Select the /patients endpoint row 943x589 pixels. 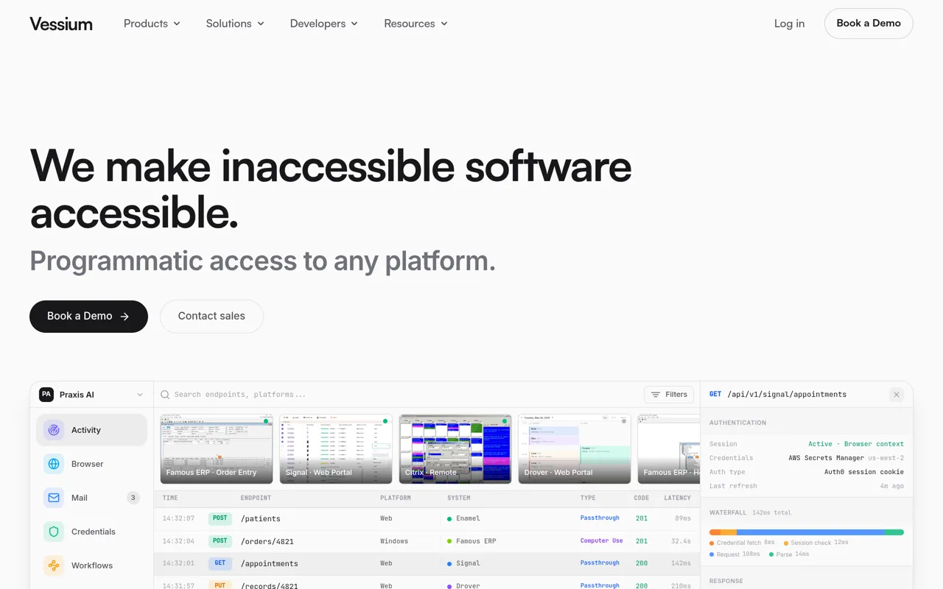[427, 518]
